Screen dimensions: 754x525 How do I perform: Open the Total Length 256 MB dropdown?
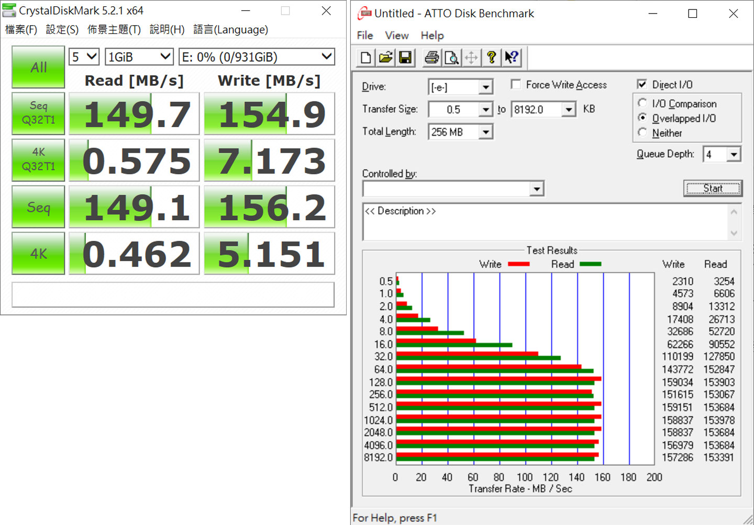[486, 132]
